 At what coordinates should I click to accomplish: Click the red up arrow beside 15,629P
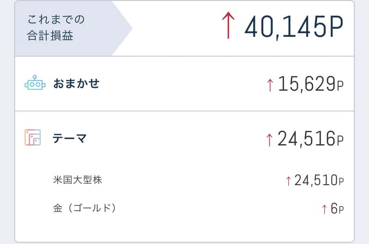[270, 85]
